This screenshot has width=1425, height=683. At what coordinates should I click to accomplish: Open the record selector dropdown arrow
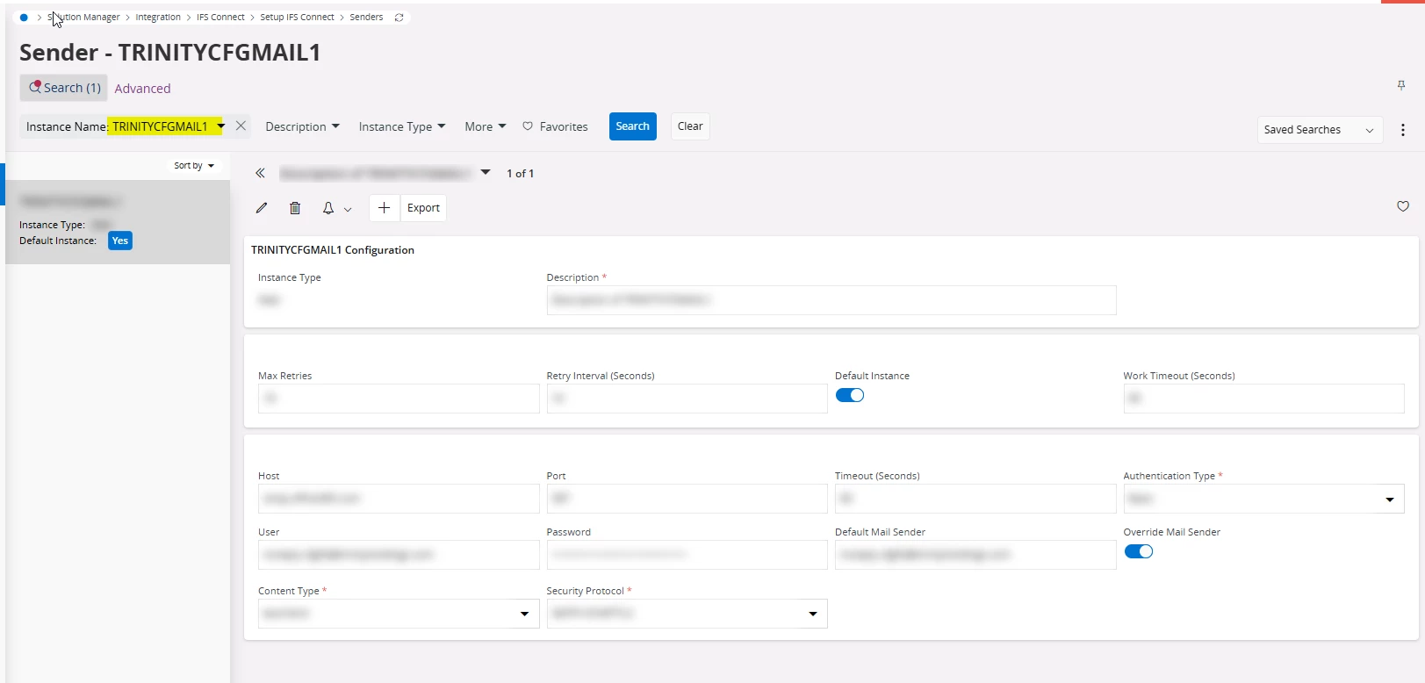[486, 172]
